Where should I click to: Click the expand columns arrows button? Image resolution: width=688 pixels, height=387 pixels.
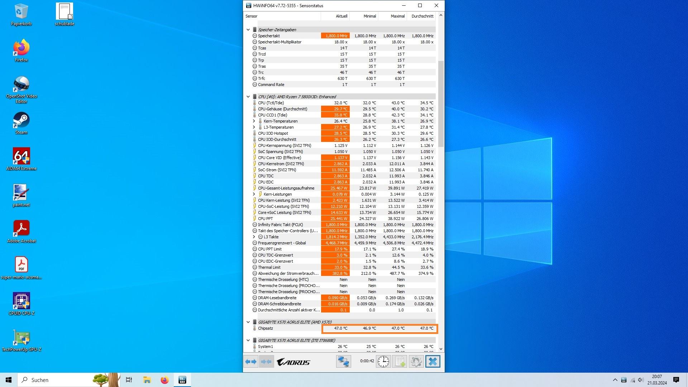click(x=251, y=362)
